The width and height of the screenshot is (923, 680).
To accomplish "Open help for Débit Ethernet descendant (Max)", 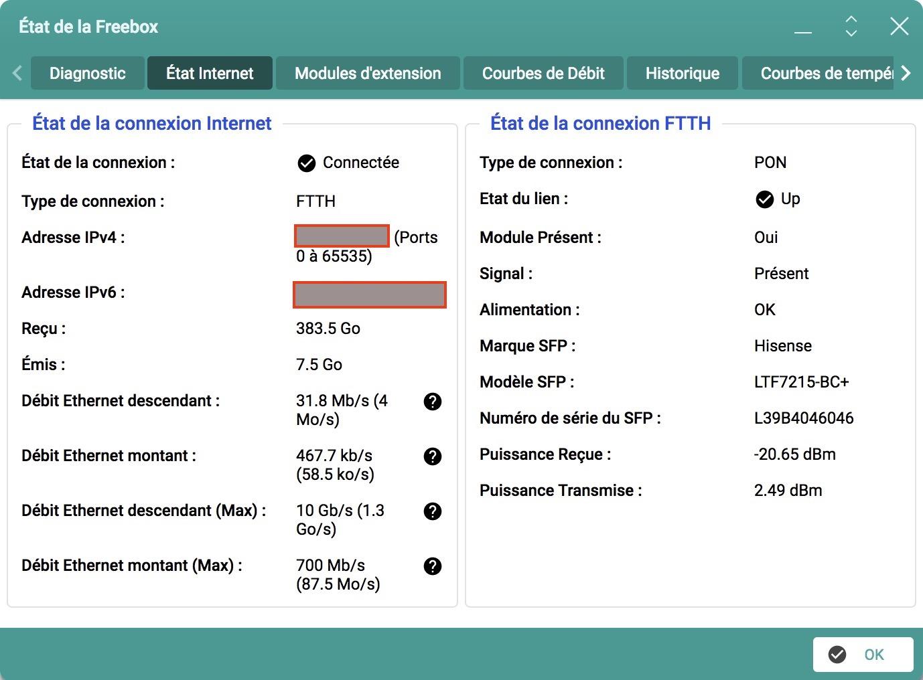I will point(433,511).
